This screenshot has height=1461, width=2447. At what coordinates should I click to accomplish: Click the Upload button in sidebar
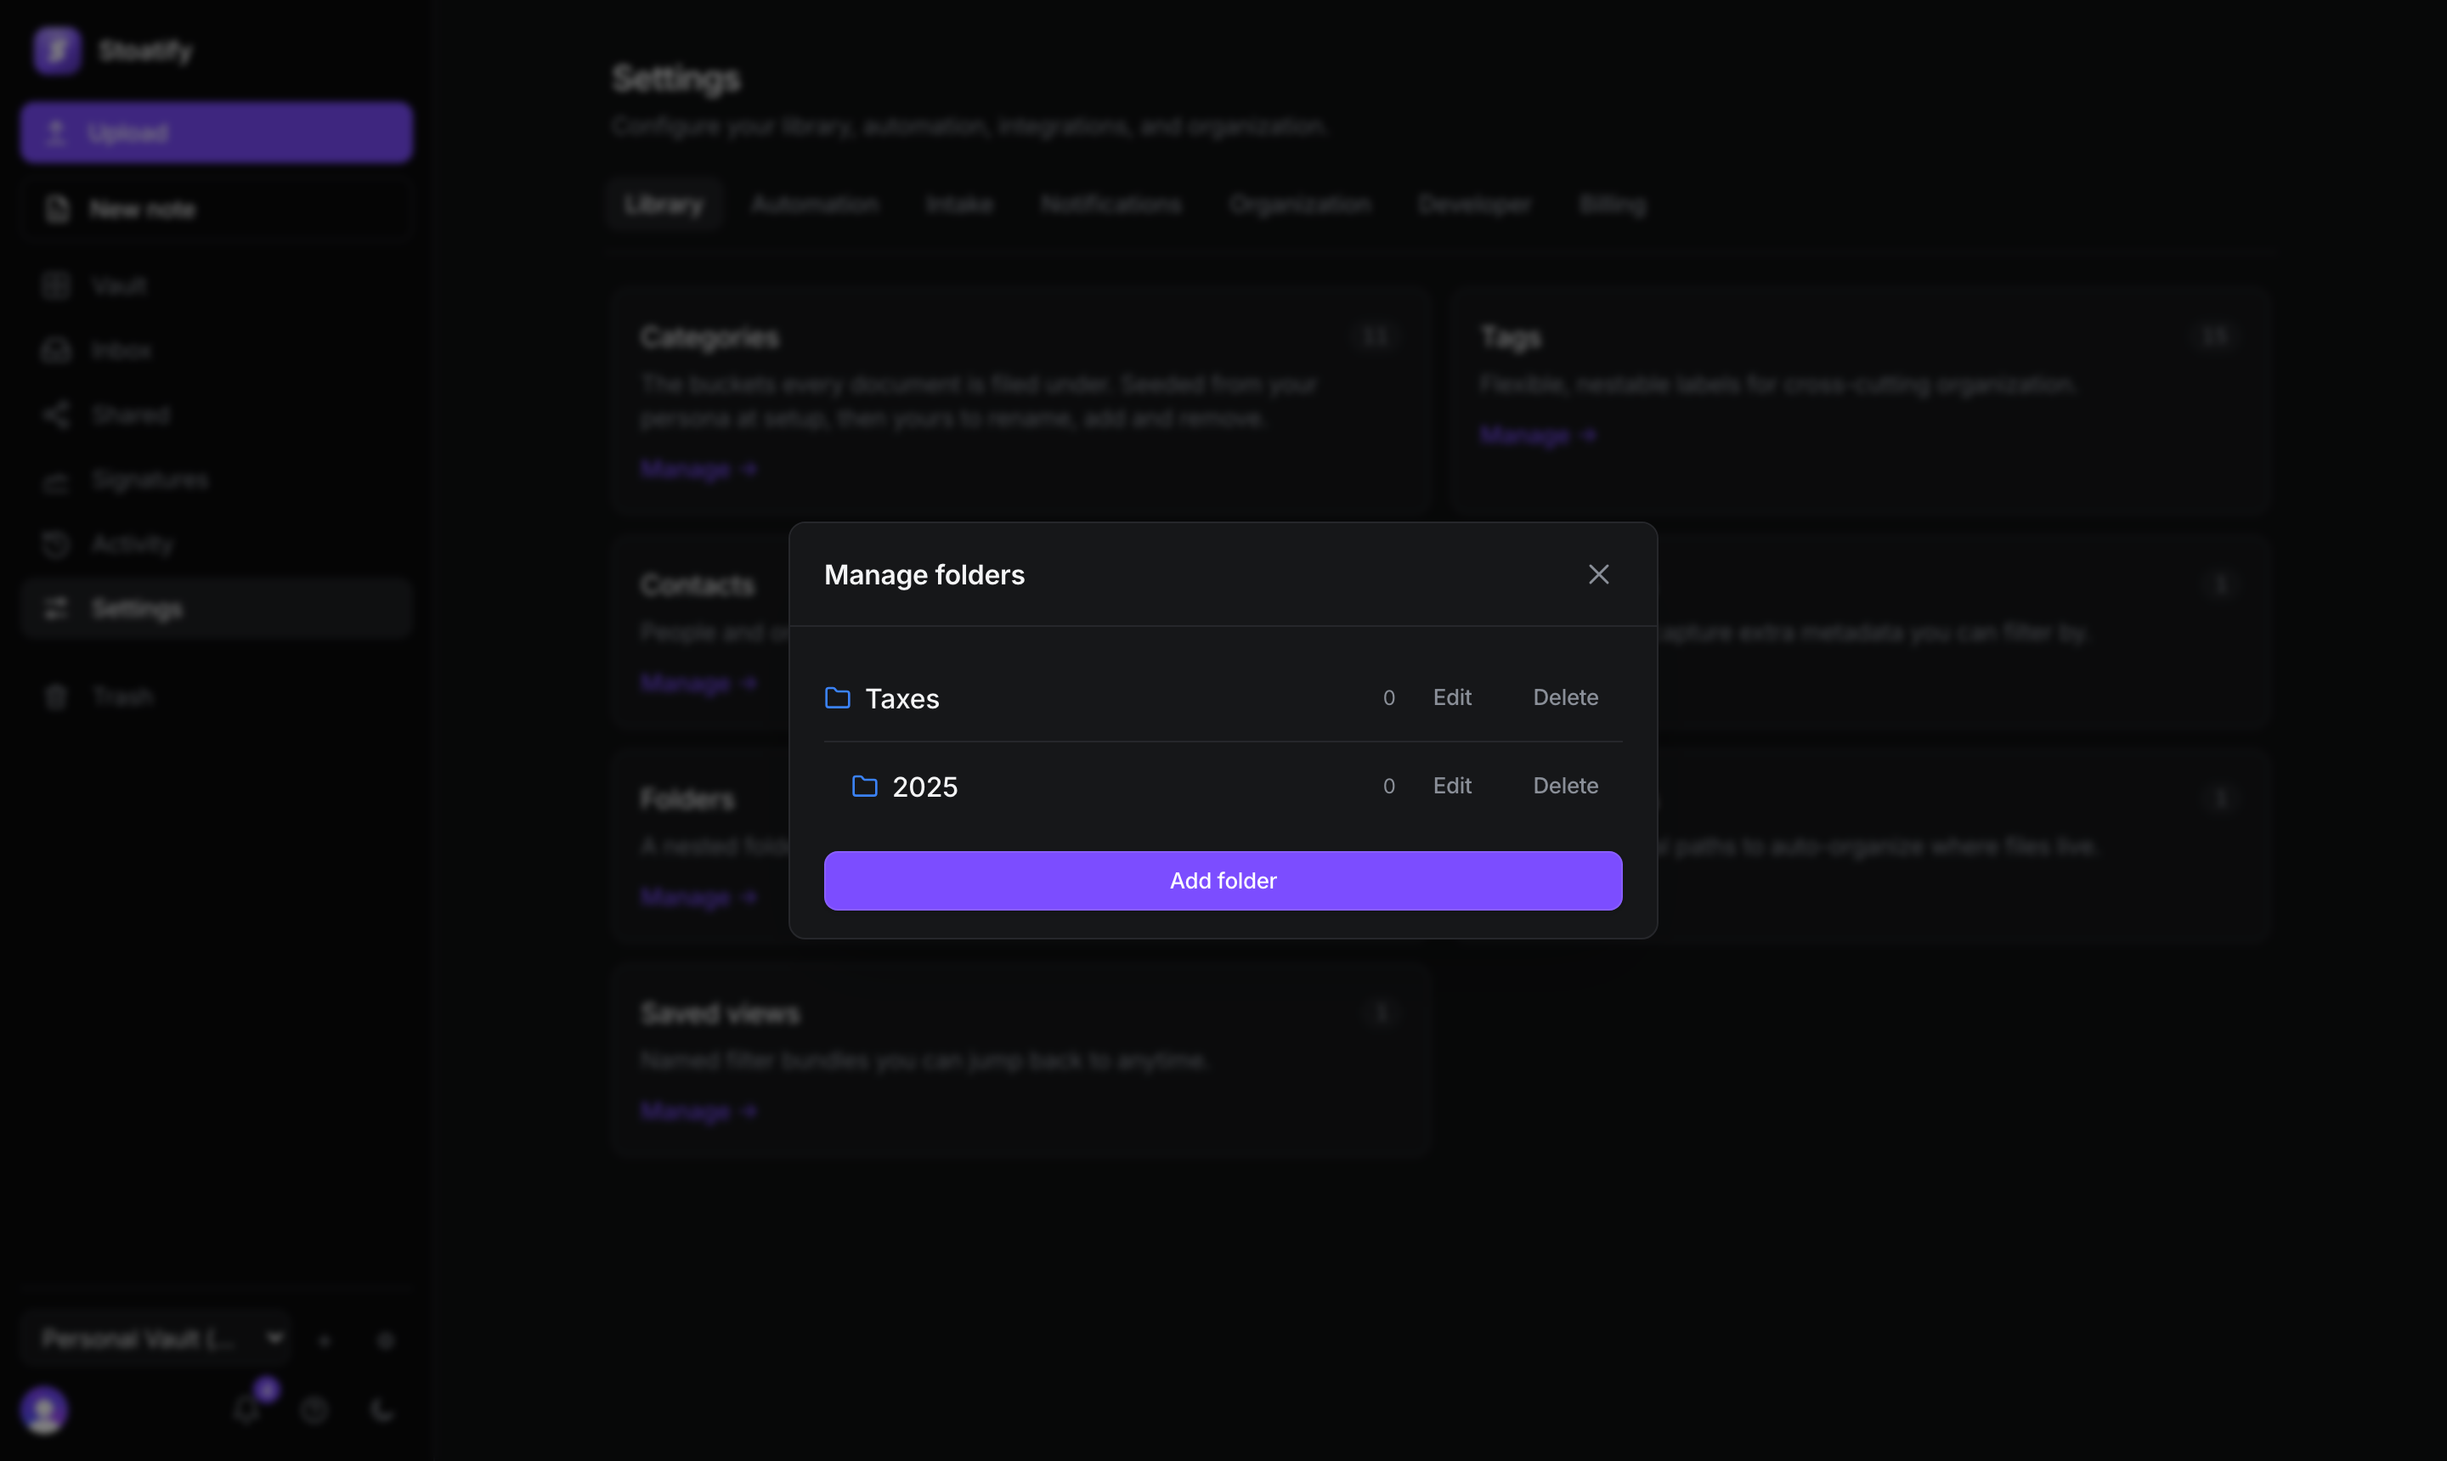point(216,132)
